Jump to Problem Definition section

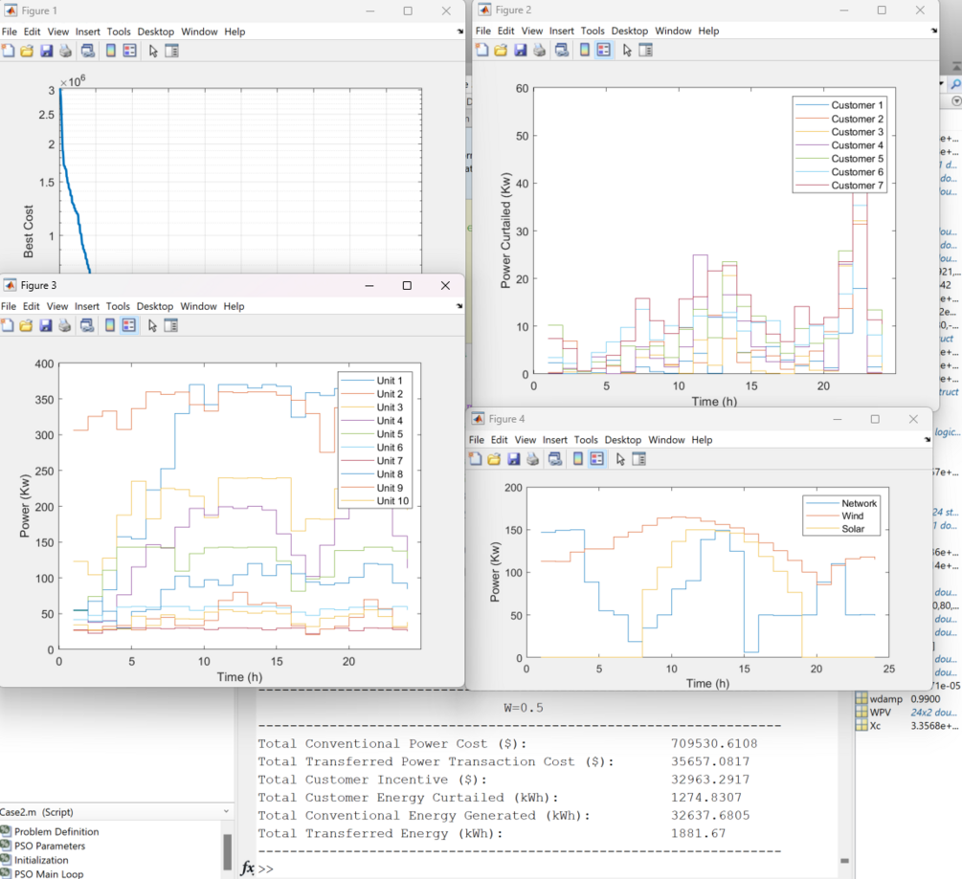pyautogui.click(x=56, y=832)
